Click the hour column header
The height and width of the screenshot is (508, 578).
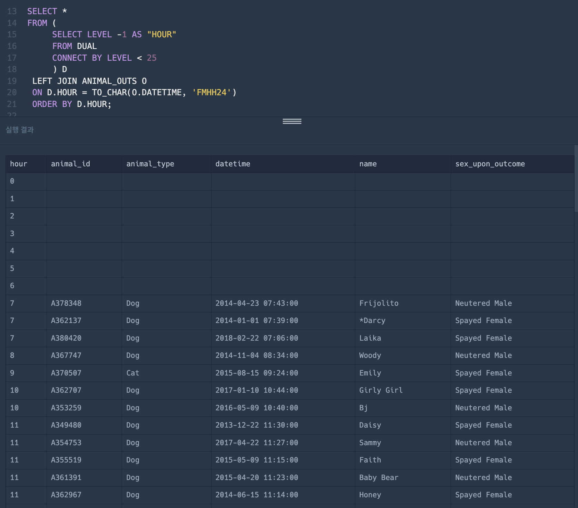coord(19,164)
